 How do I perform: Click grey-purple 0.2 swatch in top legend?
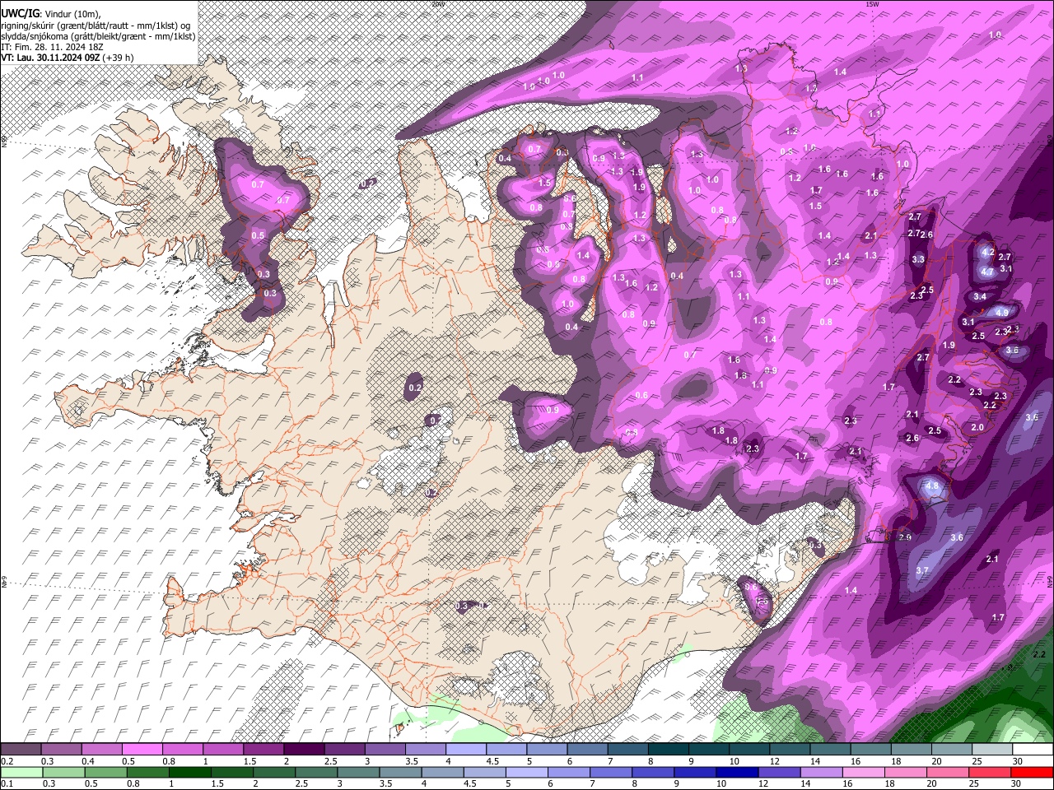pos(21,749)
